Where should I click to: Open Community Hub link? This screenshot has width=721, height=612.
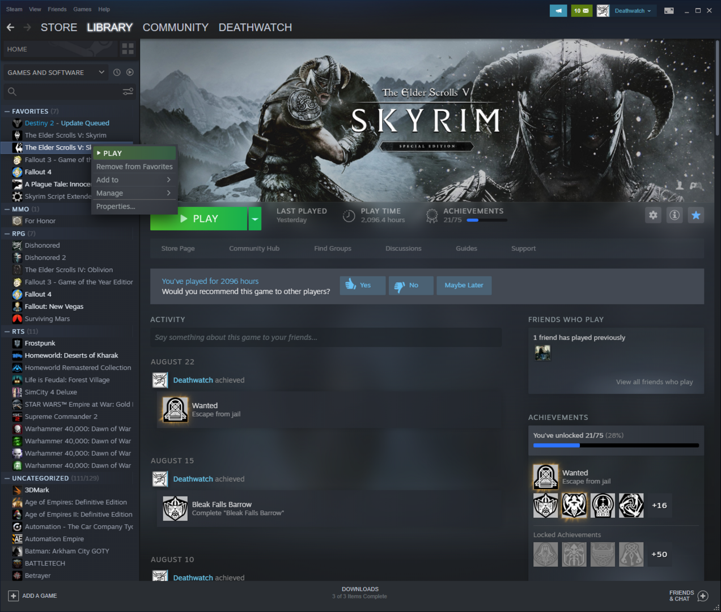tap(254, 249)
